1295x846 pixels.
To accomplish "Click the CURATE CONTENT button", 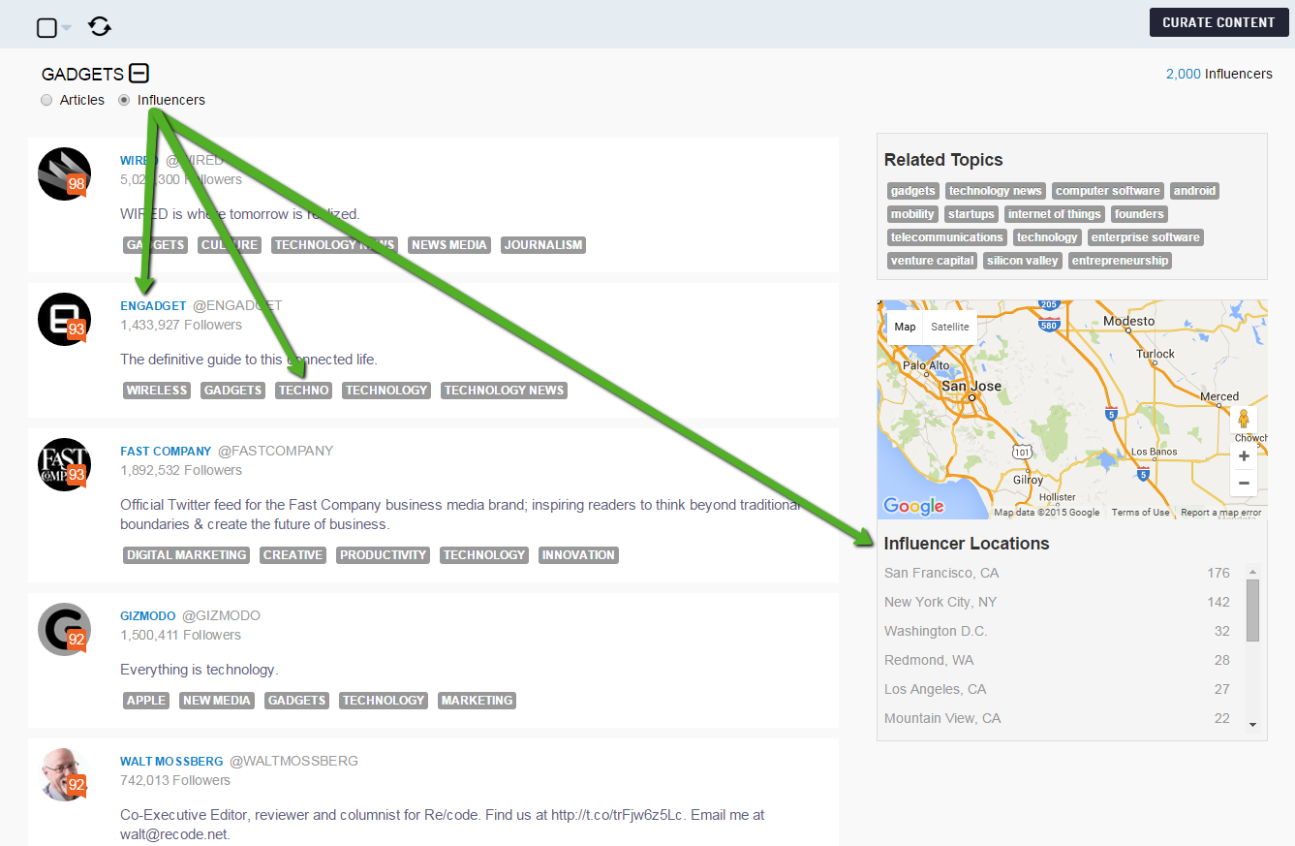I will (1218, 22).
